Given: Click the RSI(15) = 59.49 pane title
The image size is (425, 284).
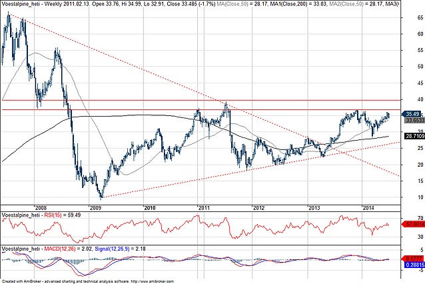Looking at the screenshot, I should [63, 215].
